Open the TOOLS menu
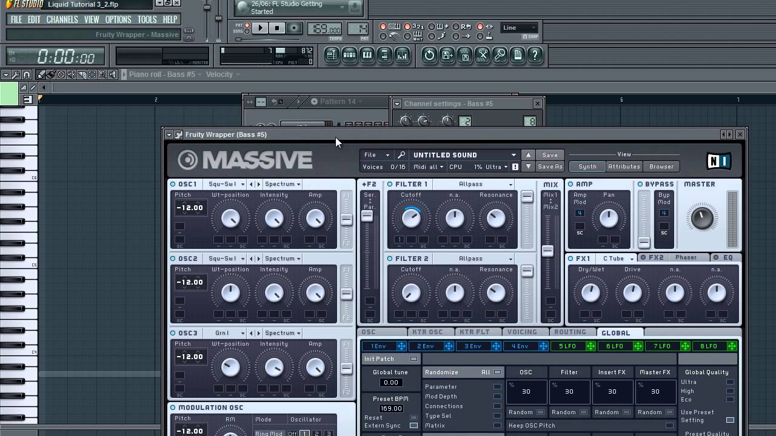The height and width of the screenshot is (436, 776). pyautogui.click(x=147, y=19)
